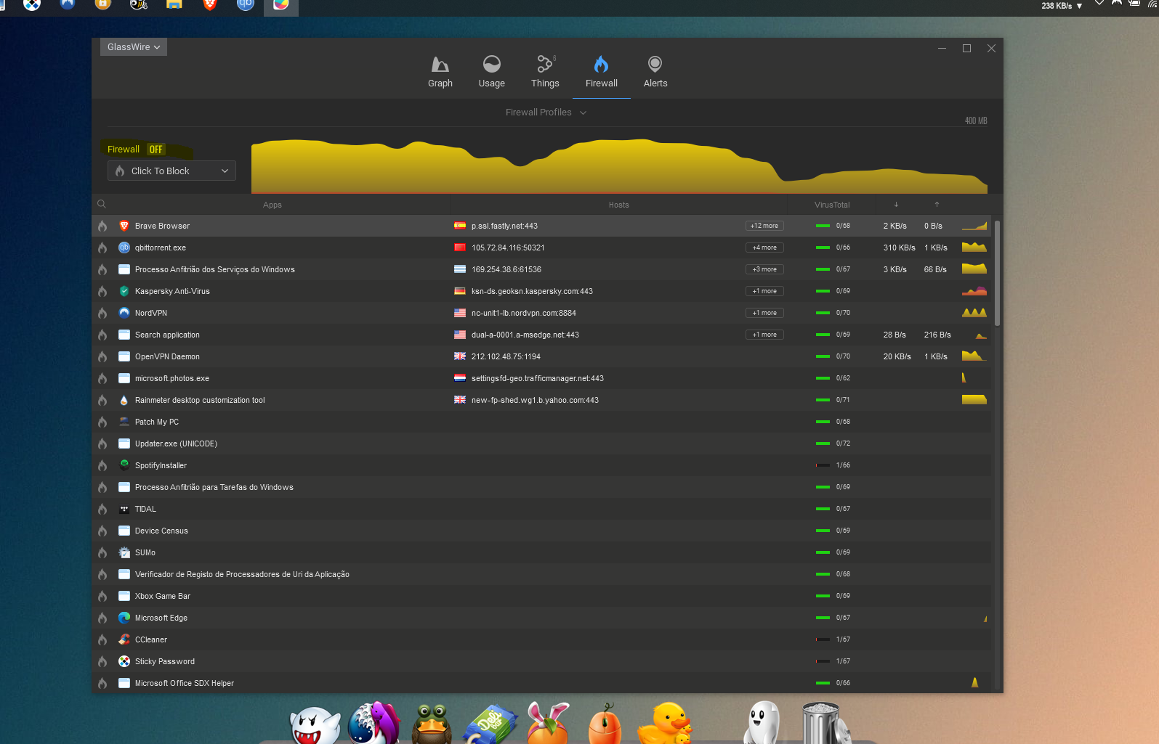Expand +4 more hosts for qbittorrent.exe
The width and height of the screenshot is (1159, 744).
[764, 248]
